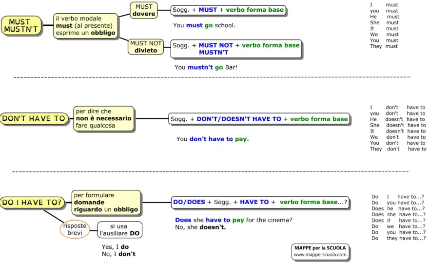Click the short answer 'Yes, I do'
The height and width of the screenshot is (263, 429).
point(115,247)
